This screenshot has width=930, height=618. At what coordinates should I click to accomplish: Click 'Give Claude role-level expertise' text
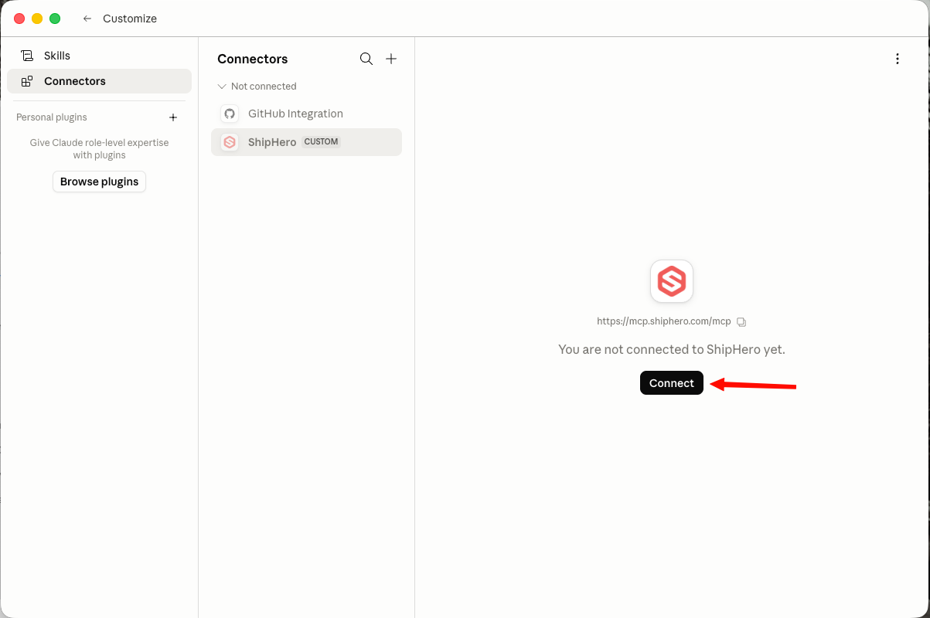click(99, 143)
